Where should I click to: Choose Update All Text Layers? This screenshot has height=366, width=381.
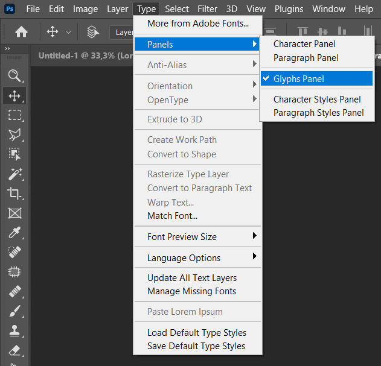coord(197,277)
